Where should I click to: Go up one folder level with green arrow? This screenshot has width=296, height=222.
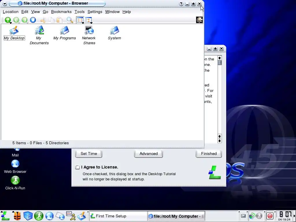pyautogui.click(x=8, y=20)
